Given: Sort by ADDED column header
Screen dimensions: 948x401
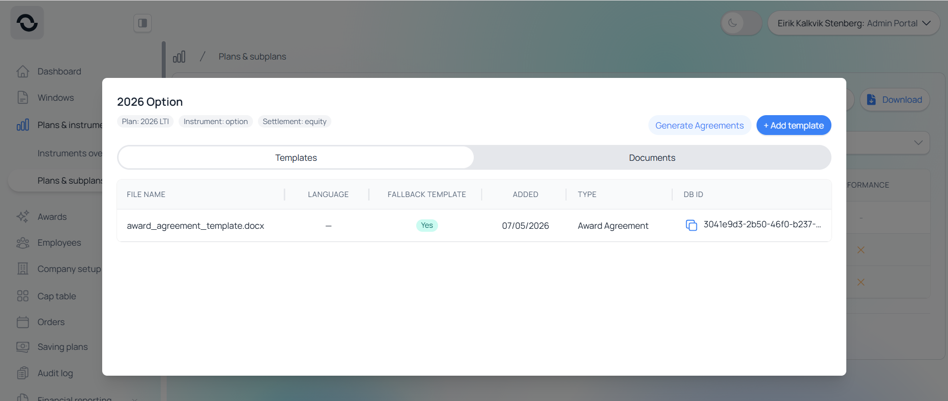Looking at the screenshot, I should (525, 195).
